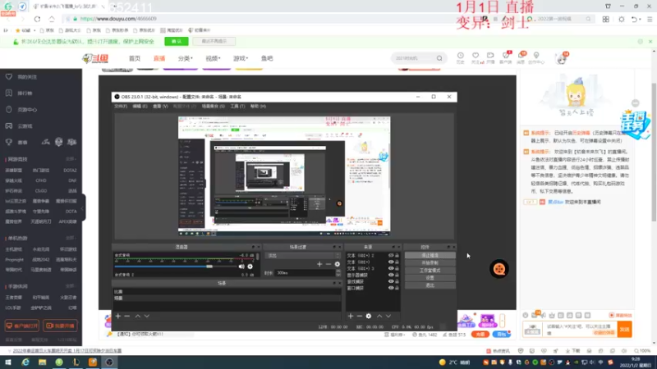Lock the 文本 (GDI+) 2 source
The height and width of the screenshot is (369, 657).
397,255
